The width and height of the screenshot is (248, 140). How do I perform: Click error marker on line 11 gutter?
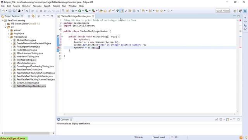[58, 47]
